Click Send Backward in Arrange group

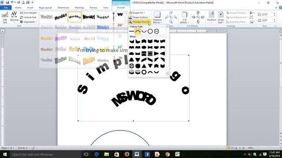click(x=236, y=18)
